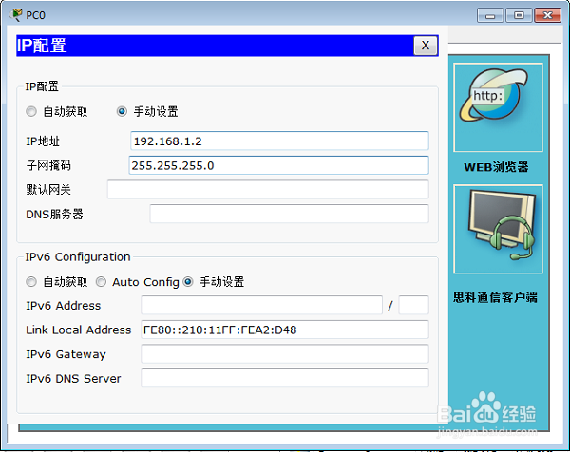This screenshot has height=452, width=570.
Task: Click the IPv6 Gateway label
Action: point(66,354)
